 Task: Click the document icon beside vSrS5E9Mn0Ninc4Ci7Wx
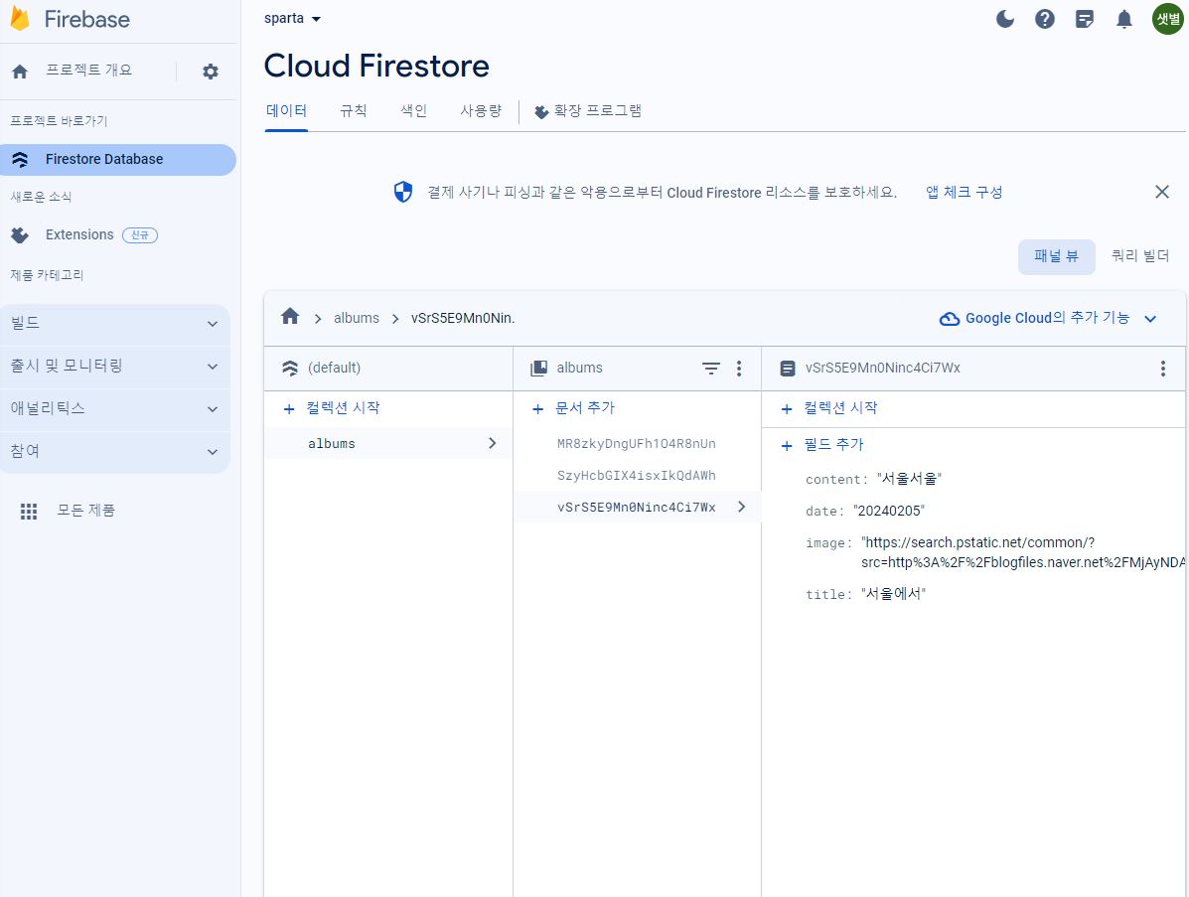(x=787, y=369)
